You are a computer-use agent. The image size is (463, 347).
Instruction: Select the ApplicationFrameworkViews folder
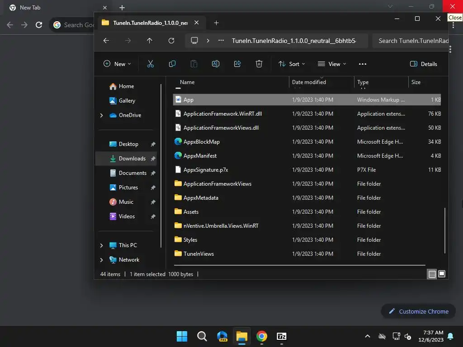click(x=307, y=184)
